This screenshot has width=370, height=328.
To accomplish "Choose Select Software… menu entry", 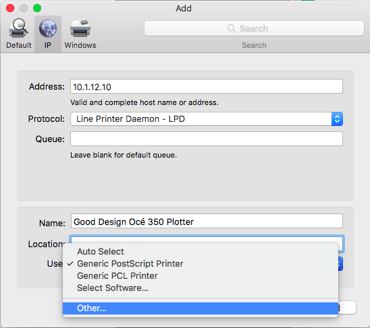I will [201, 288].
